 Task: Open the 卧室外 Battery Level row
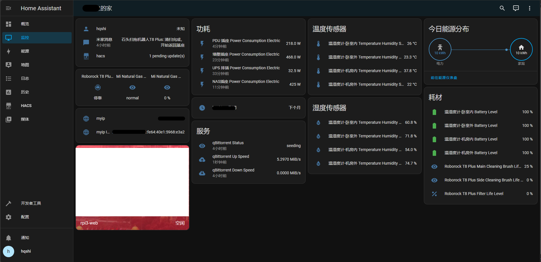click(481, 125)
